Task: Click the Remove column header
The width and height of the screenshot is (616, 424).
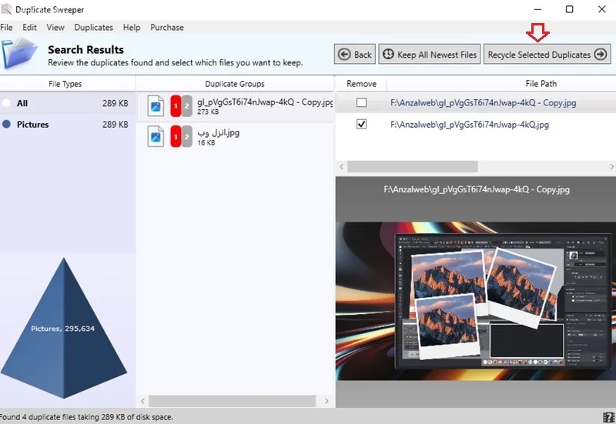Action: pos(361,84)
